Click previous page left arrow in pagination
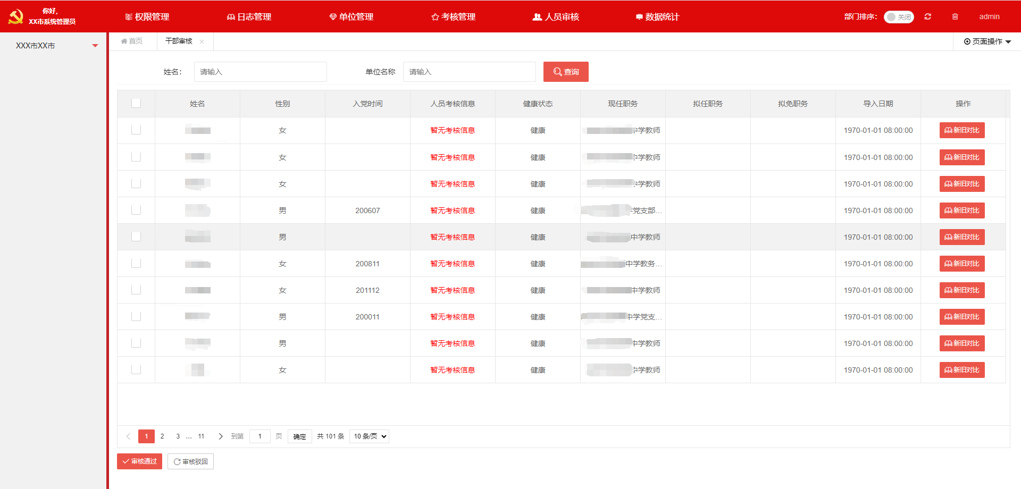 pos(128,436)
